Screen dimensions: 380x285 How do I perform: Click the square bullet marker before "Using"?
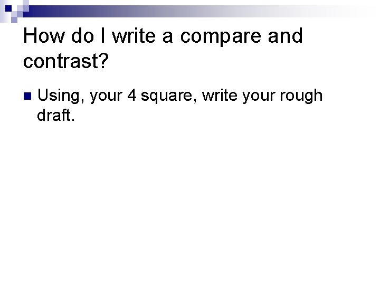click(28, 97)
